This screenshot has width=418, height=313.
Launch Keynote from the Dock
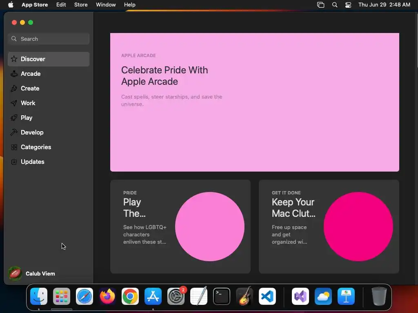346,296
